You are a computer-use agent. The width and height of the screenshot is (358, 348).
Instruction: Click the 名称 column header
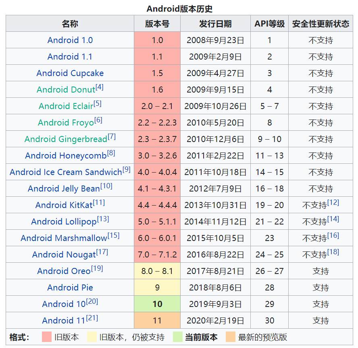pyautogui.click(x=70, y=24)
